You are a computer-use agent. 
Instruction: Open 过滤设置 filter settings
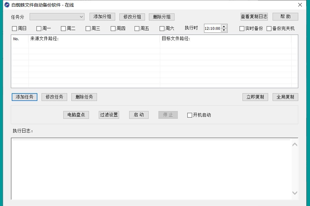click(x=109, y=115)
